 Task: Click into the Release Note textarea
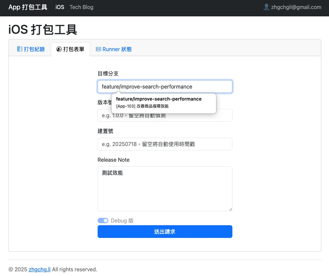pos(164,188)
